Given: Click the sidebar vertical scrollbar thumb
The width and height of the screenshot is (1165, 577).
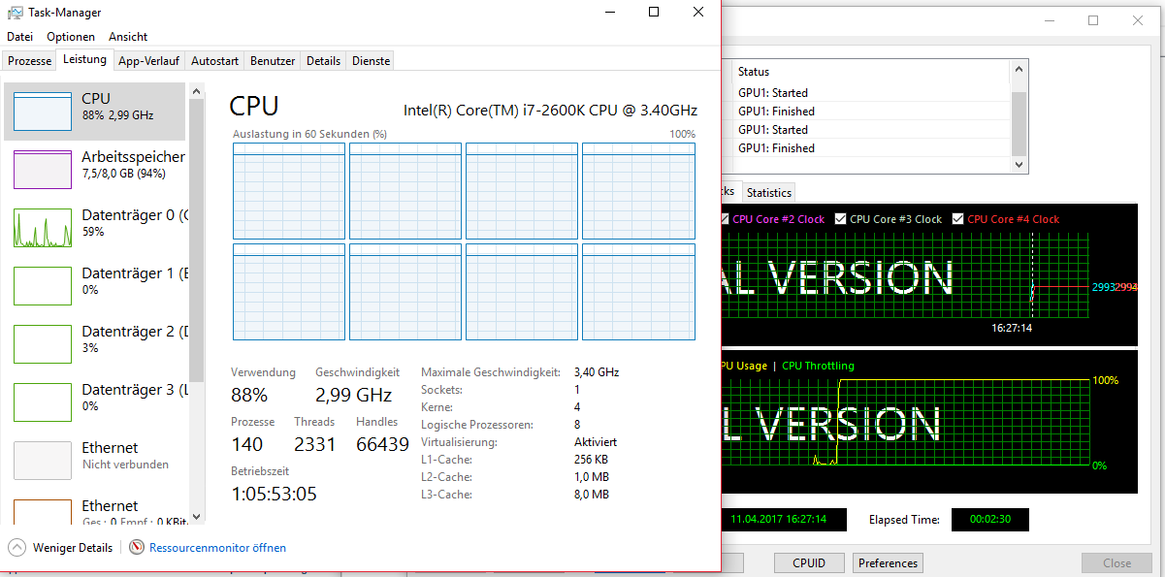Looking at the screenshot, I should pos(196,239).
